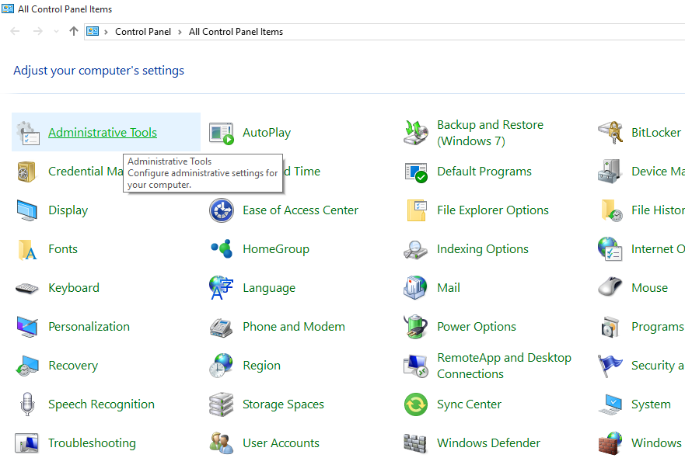
Task: Open the Speech Recognition link
Action: [101, 404]
